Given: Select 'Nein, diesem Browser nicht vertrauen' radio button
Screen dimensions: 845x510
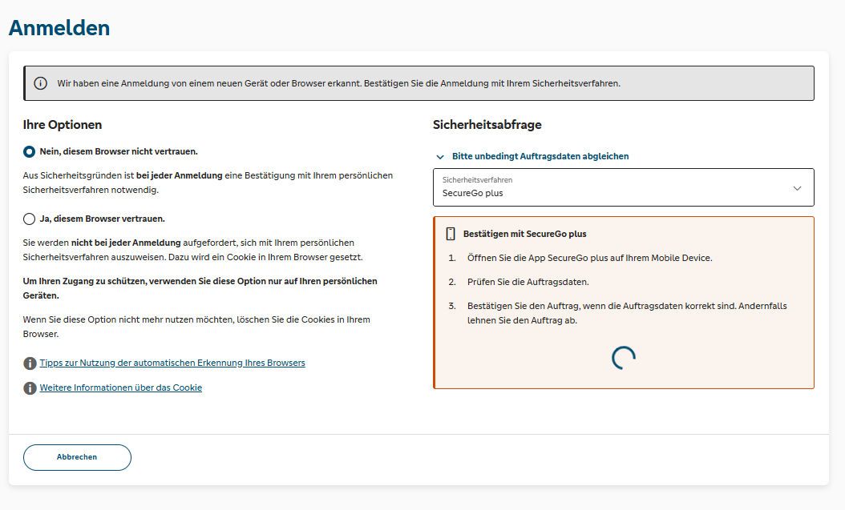Looking at the screenshot, I should click(29, 151).
